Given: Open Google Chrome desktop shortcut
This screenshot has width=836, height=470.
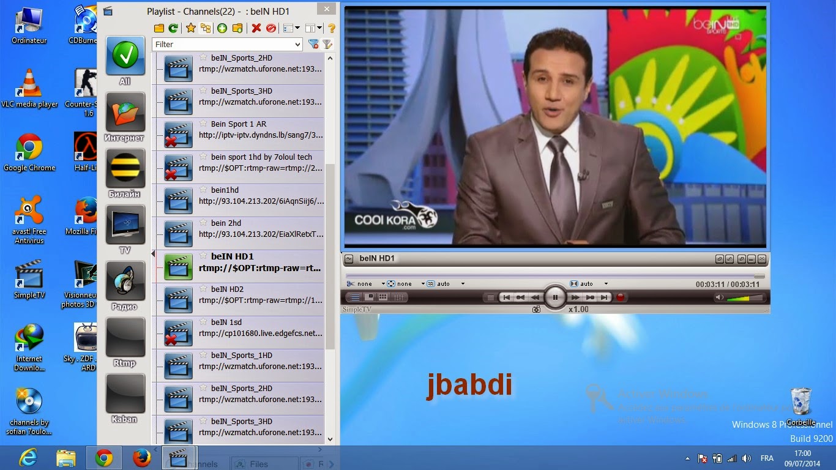Looking at the screenshot, I should 29,152.
